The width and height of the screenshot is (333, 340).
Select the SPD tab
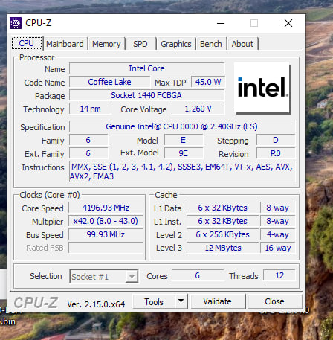click(x=140, y=44)
